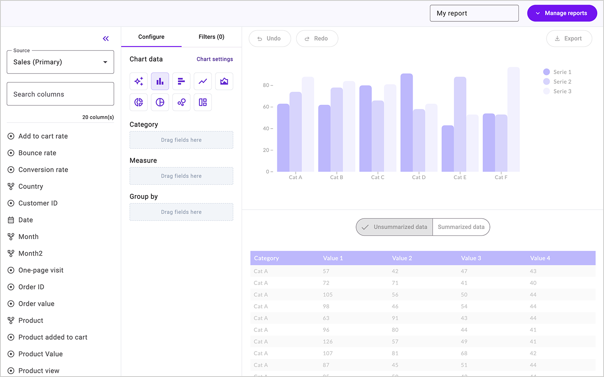Expand the Manage reports dropdown
The width and height of the screenshot is (604, 377).
click(562, 13)
